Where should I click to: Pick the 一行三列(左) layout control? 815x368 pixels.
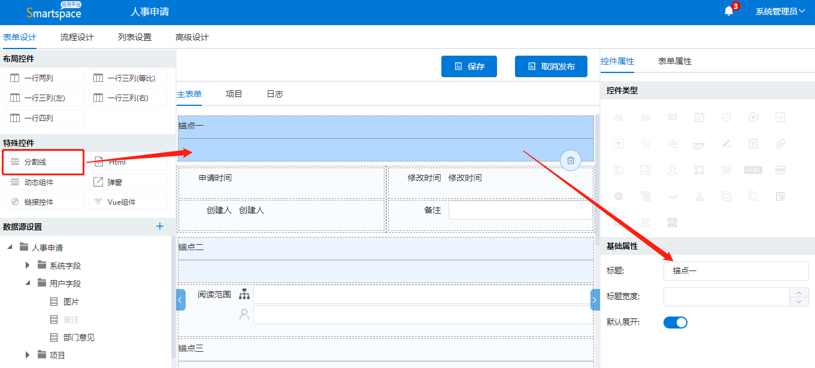click(45, 98)
